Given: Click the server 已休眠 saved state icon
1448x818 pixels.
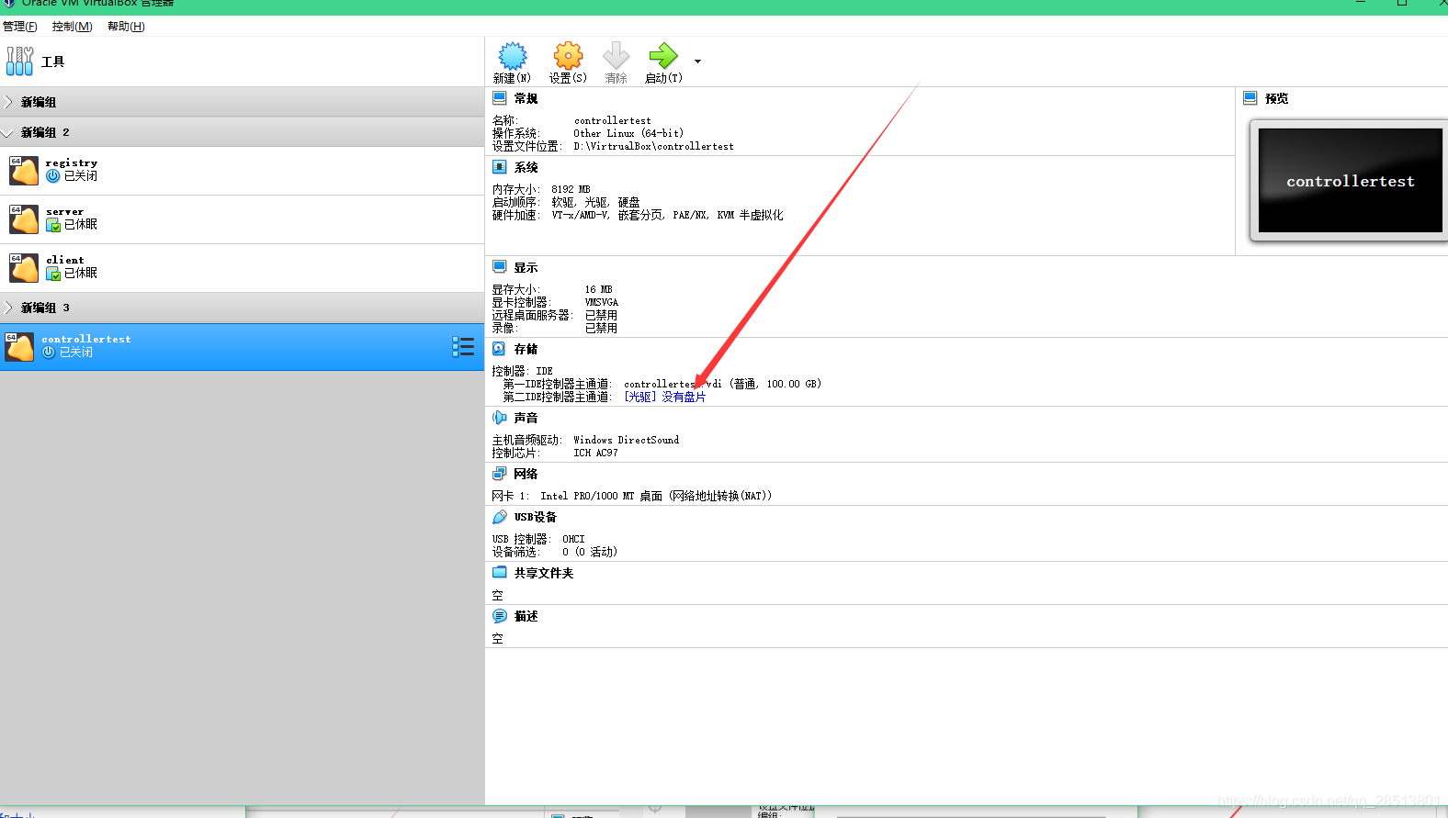Looking at the screenshot, I should (53, 225).
